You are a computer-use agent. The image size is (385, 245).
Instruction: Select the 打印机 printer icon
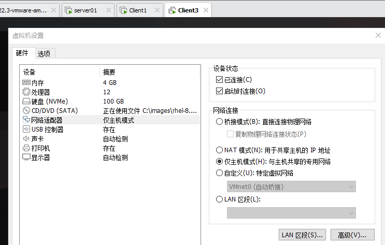26,148
